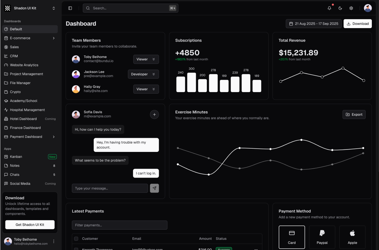
Task: Open the Notes app entry
Action: (30, 166)
